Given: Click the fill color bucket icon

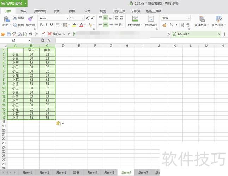Looking at the screenshot, I should (x=74, y=25).
